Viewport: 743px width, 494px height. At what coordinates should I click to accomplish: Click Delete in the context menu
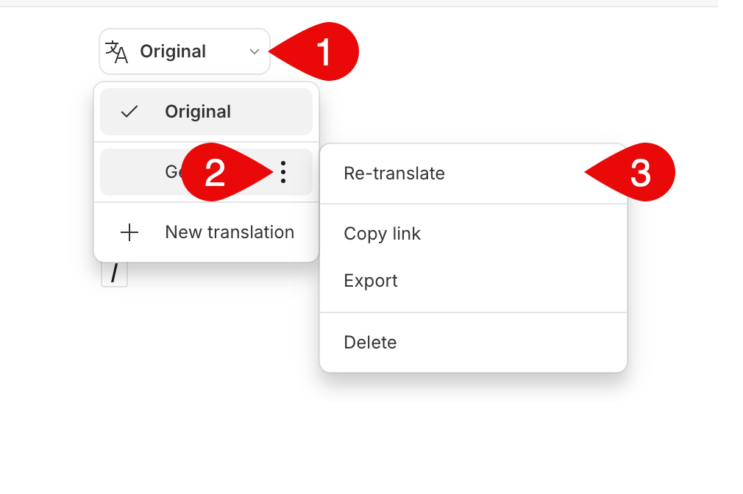(473, 343)
